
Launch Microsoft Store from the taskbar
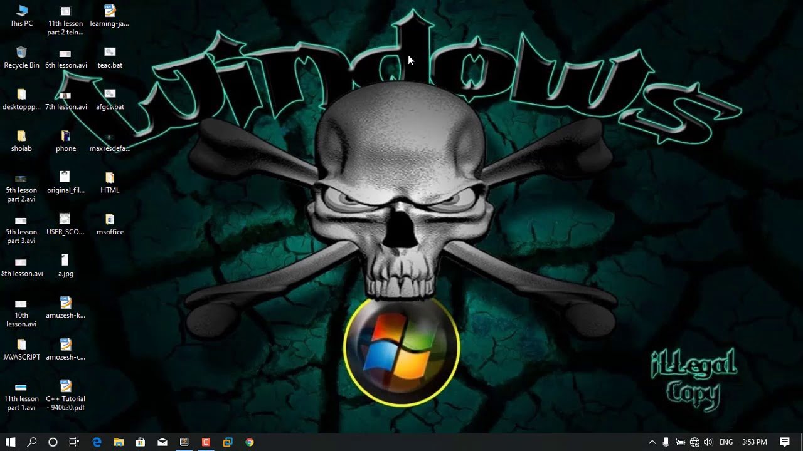[x=141, y=442]
